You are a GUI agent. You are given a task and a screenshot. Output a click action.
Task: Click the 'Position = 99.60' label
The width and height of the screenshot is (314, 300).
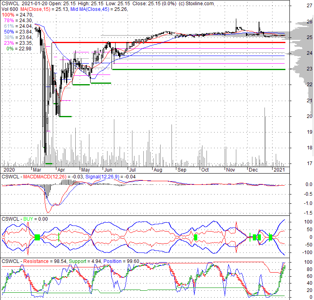(x=121, y=261)
